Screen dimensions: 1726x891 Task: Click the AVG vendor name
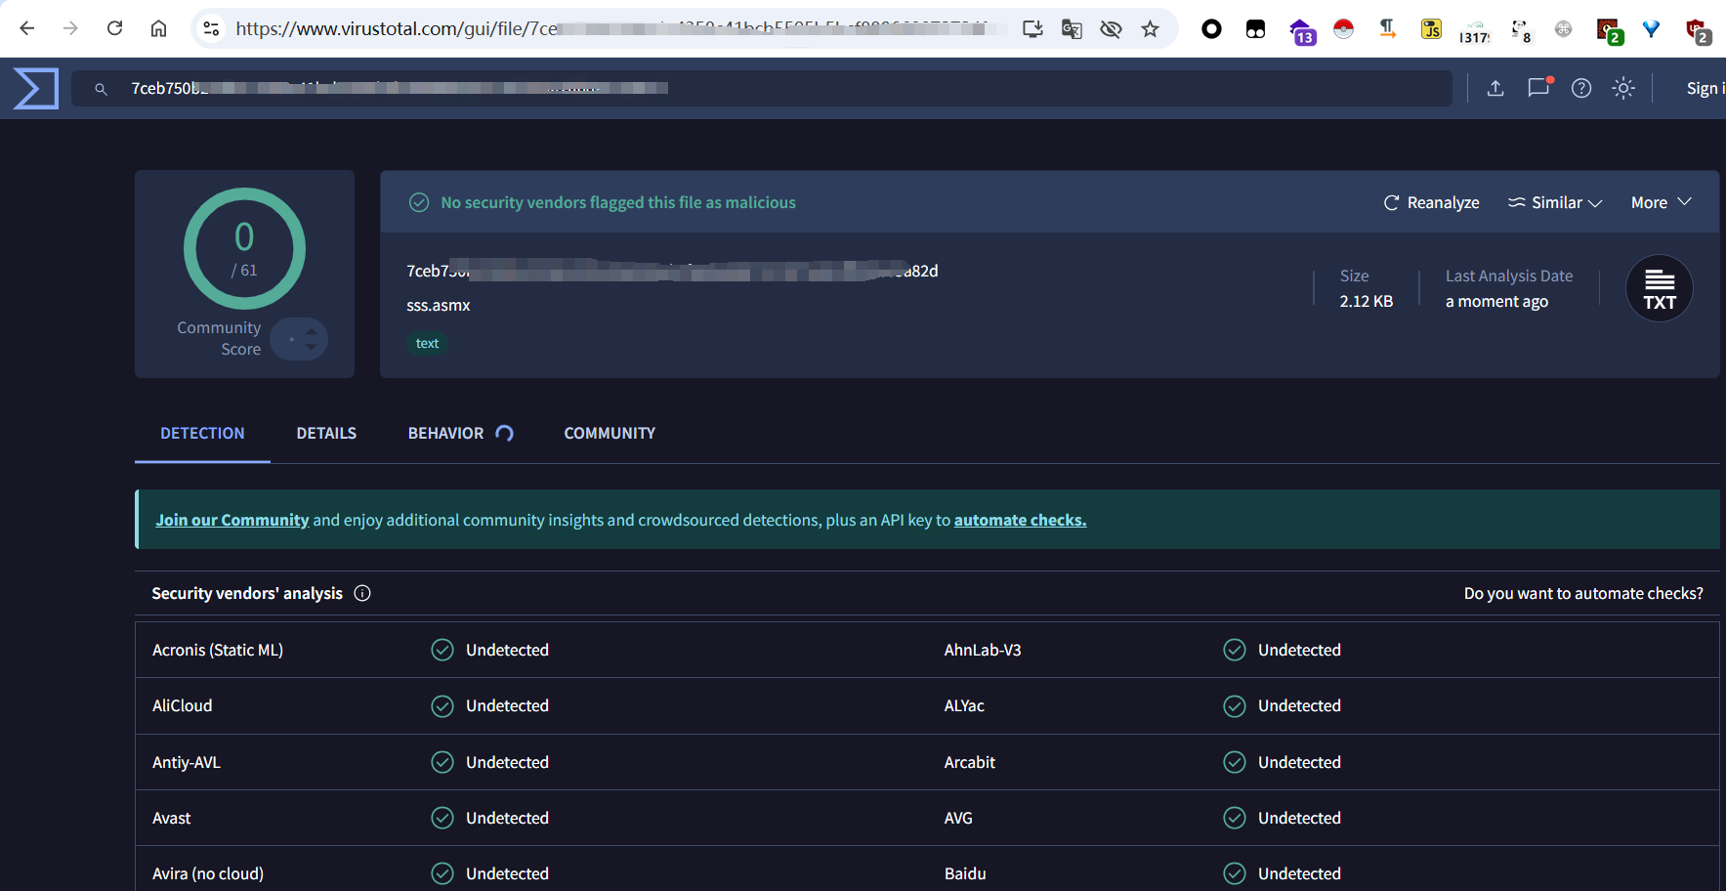pos(958,818)
